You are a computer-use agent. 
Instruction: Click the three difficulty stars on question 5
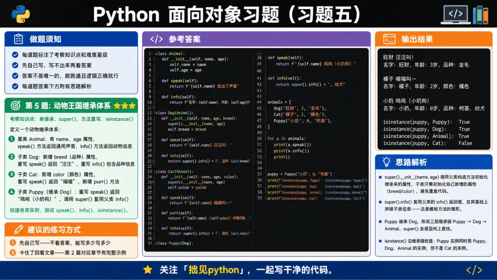click(x=125, y=105)
